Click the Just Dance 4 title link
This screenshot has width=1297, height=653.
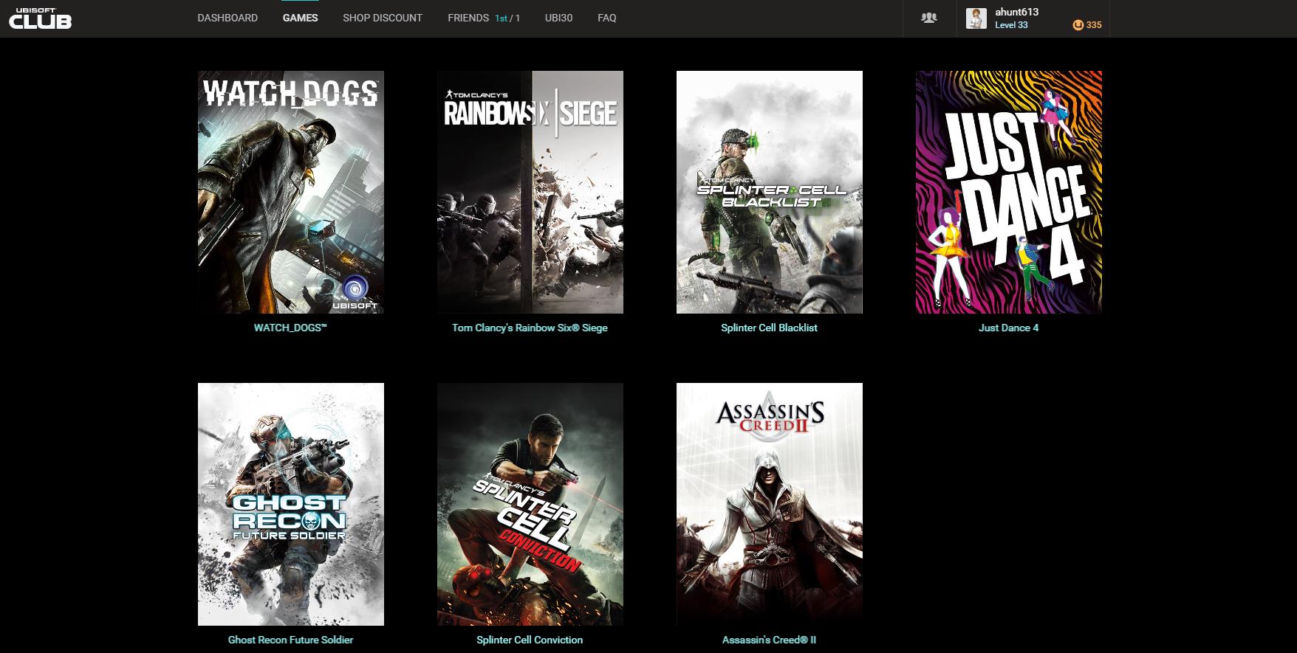pos(1009,328)
